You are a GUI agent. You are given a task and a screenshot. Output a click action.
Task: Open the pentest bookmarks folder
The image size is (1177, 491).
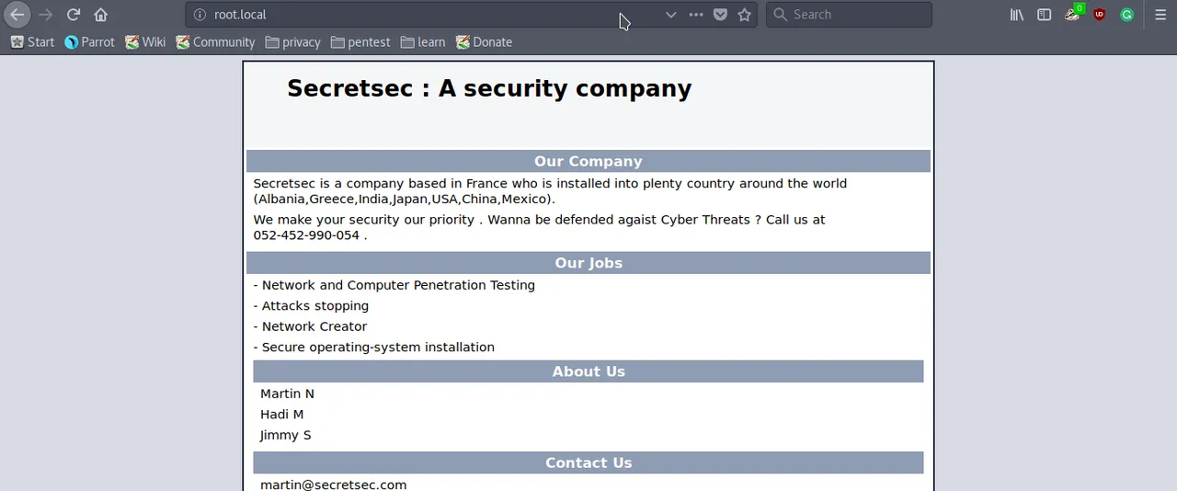coord(360,42)
